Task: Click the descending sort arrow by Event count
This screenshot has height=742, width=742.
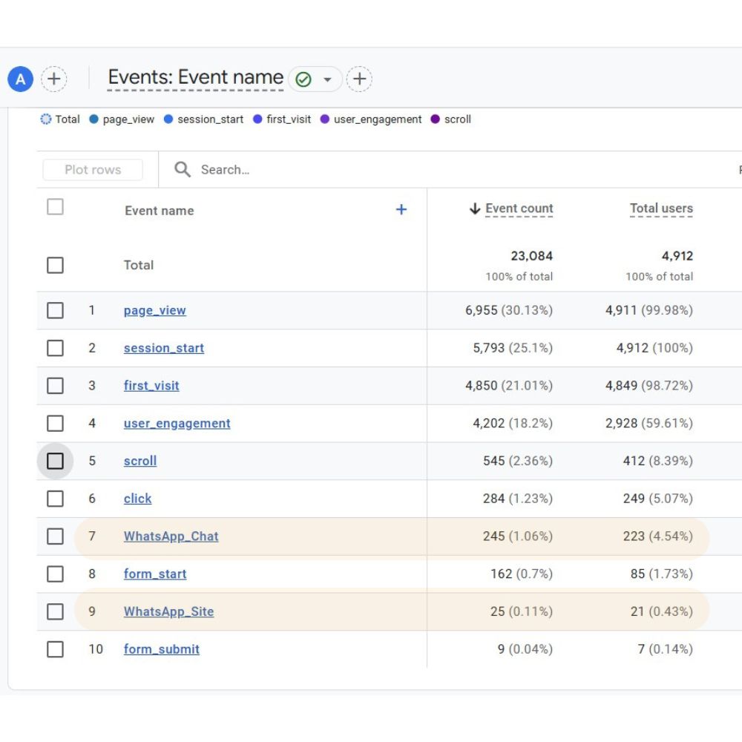Action: click(475, 209)
